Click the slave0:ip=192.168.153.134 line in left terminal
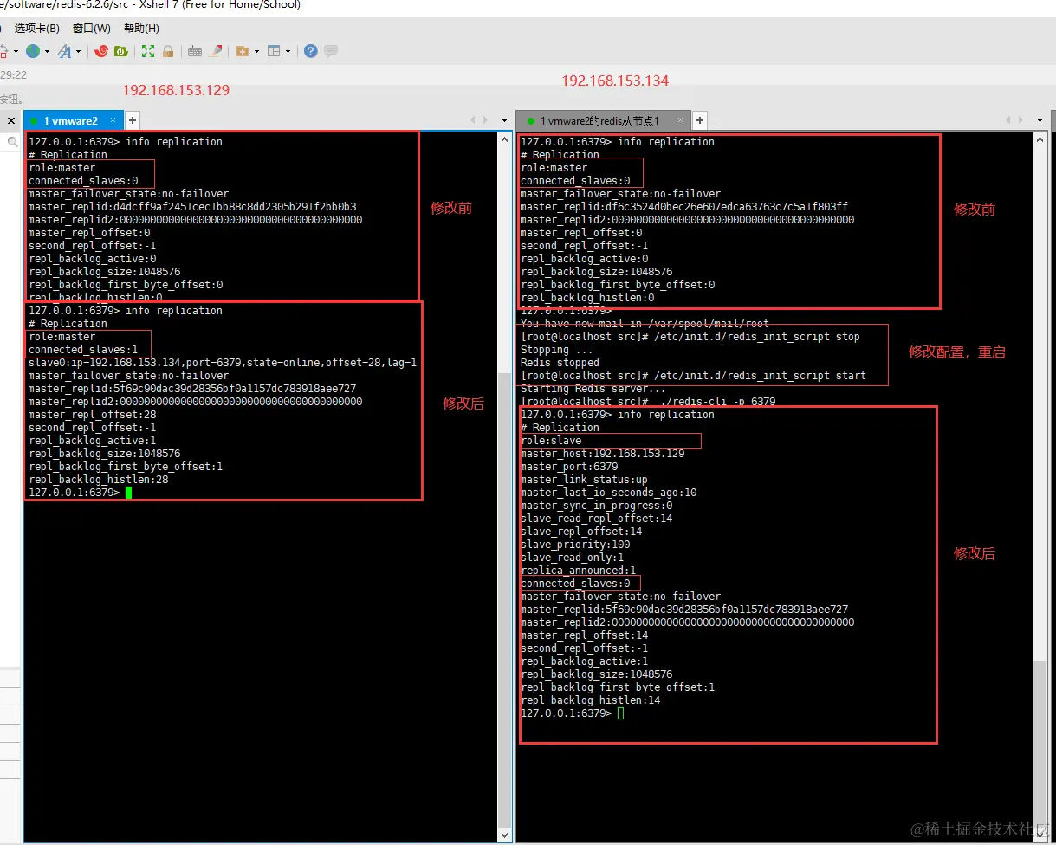The height and width of the screenshot is (845, 1056). (223, 363)
